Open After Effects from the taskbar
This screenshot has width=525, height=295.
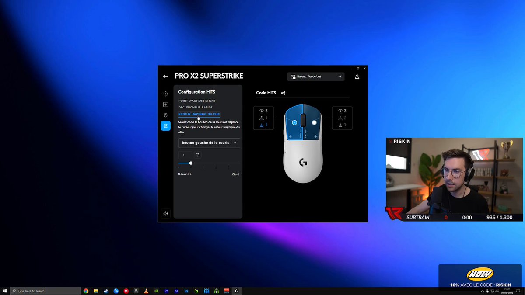tap(176, 291)
